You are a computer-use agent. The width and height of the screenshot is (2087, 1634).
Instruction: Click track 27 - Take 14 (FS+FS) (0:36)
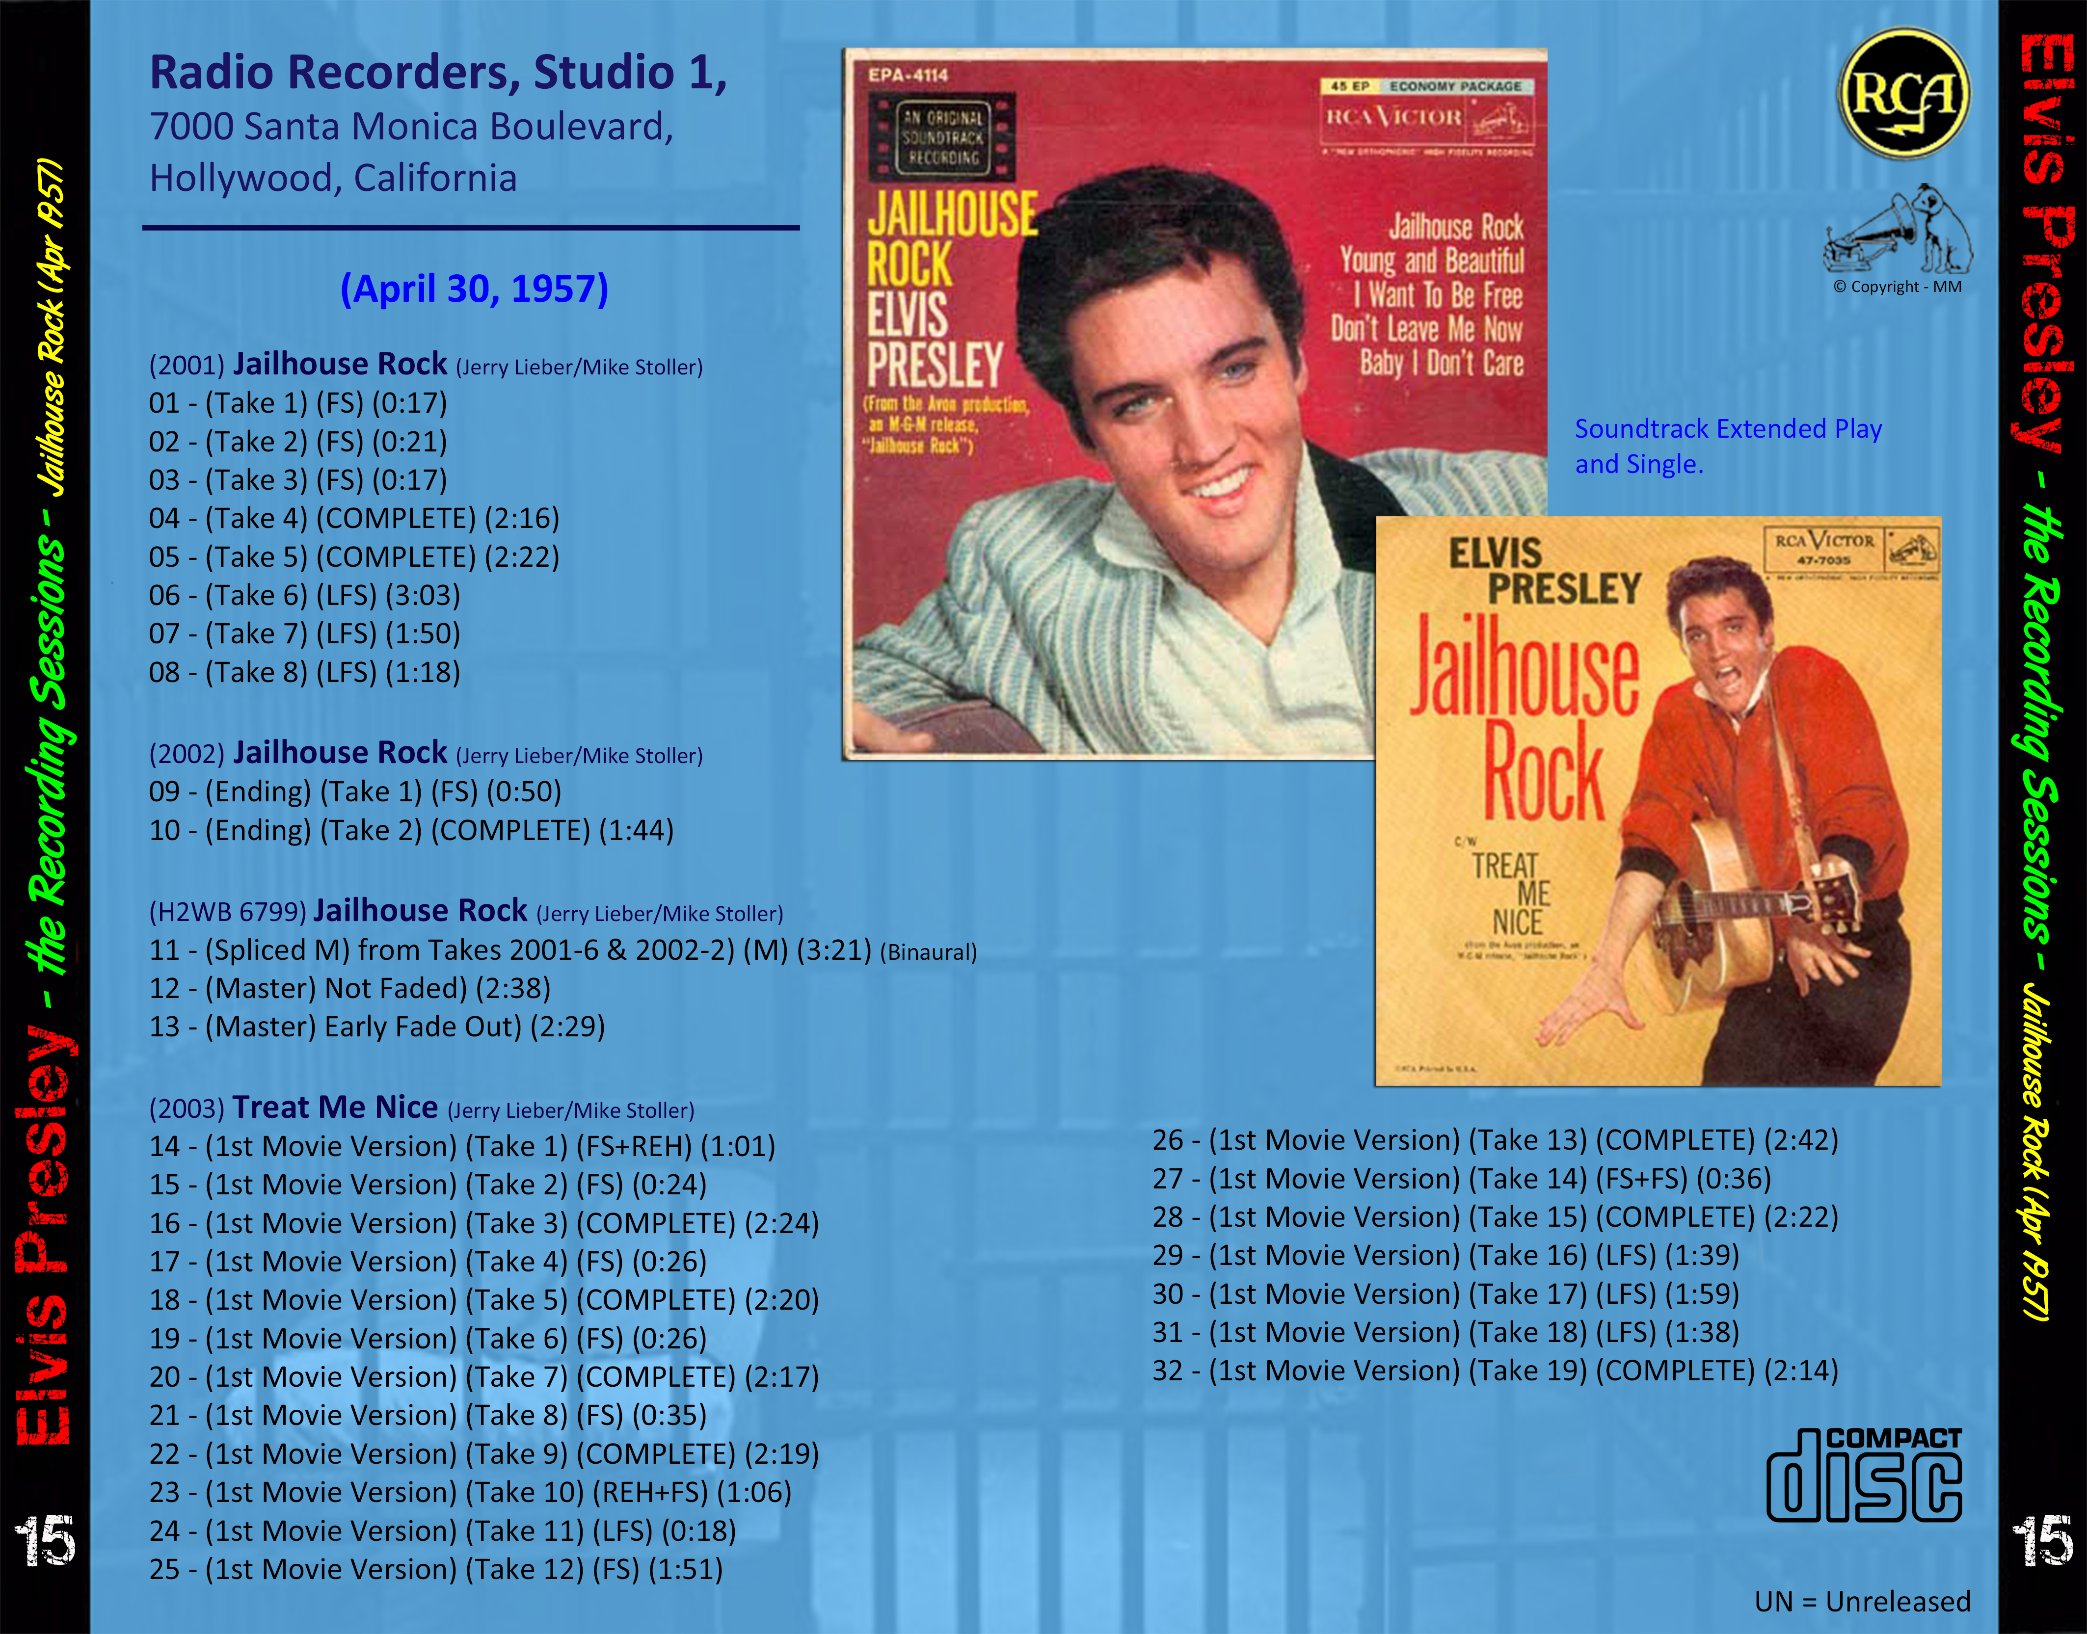coord(1461,1179)
